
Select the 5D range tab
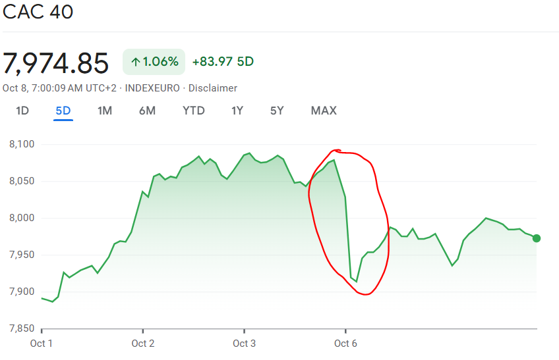point(63,111)
